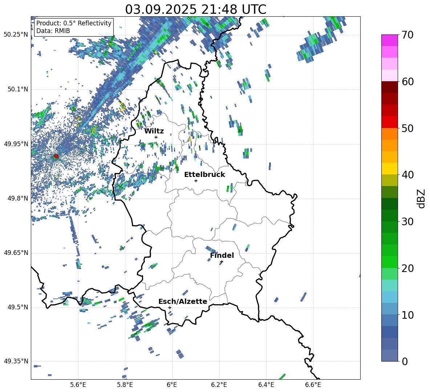Click the 20 colorbar tick label
The height and width of the screenshot is (392, 430).
(407, 268)
